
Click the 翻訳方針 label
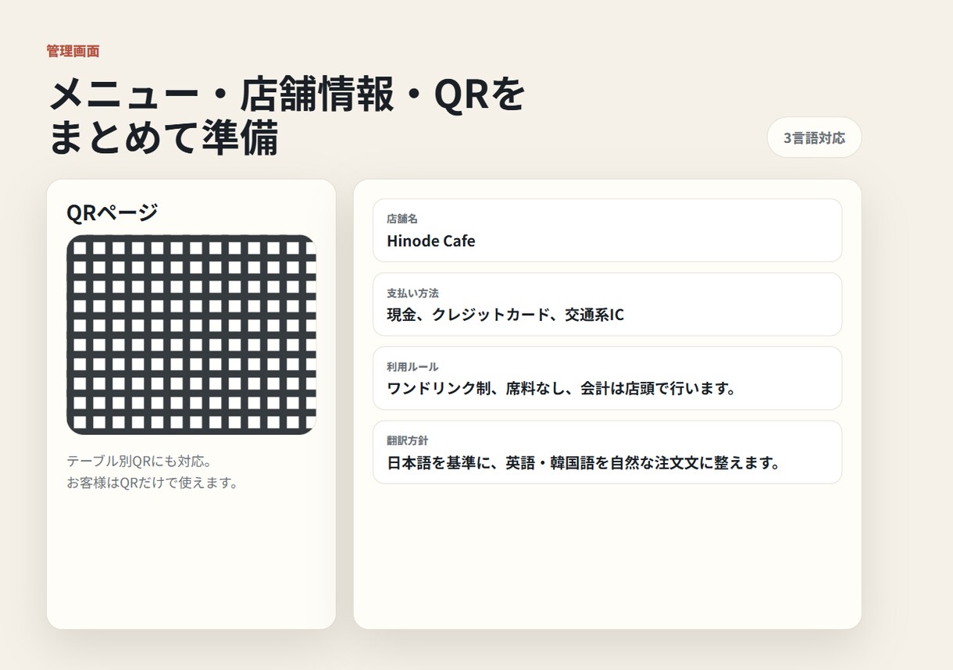point(408,440)
